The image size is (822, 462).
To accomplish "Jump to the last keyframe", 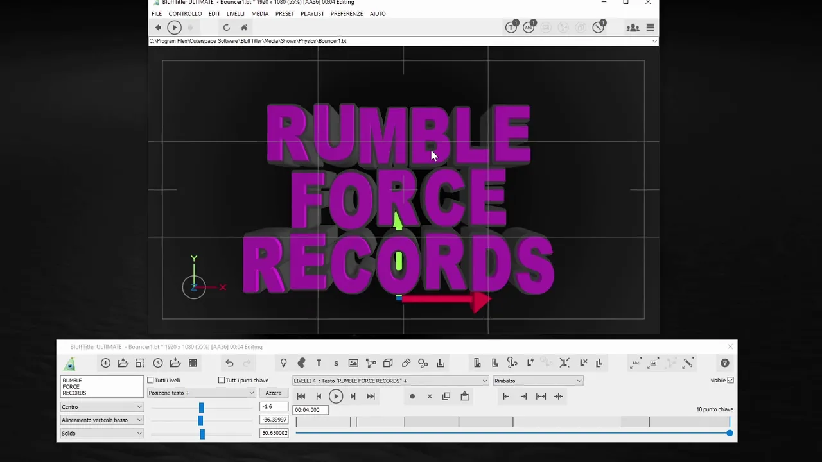I will tap(371, 397).
